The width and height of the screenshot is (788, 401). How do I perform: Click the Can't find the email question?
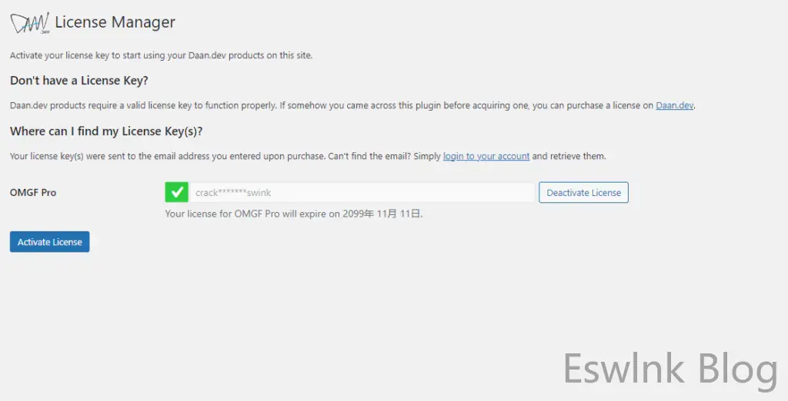coord(368,156)
